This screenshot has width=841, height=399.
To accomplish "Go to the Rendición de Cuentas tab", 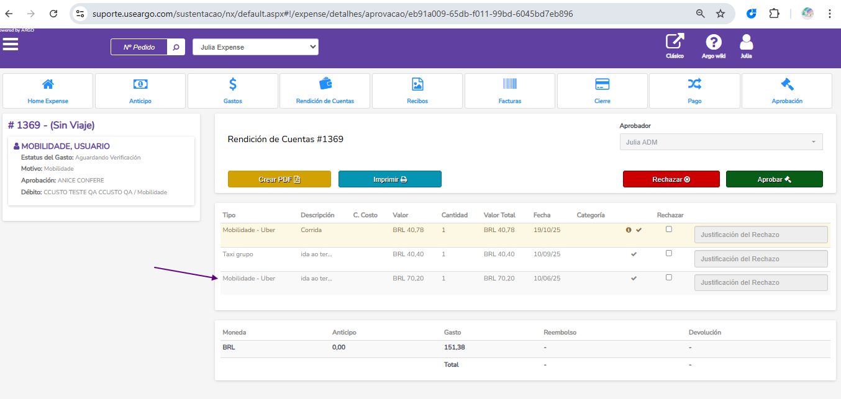I will (325, 91).
